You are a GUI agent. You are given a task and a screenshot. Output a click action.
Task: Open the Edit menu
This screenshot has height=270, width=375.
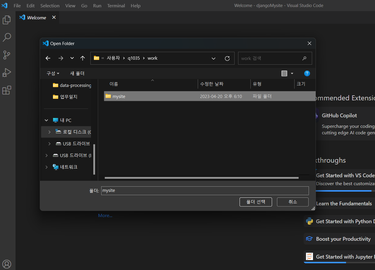tap(30, 6)
